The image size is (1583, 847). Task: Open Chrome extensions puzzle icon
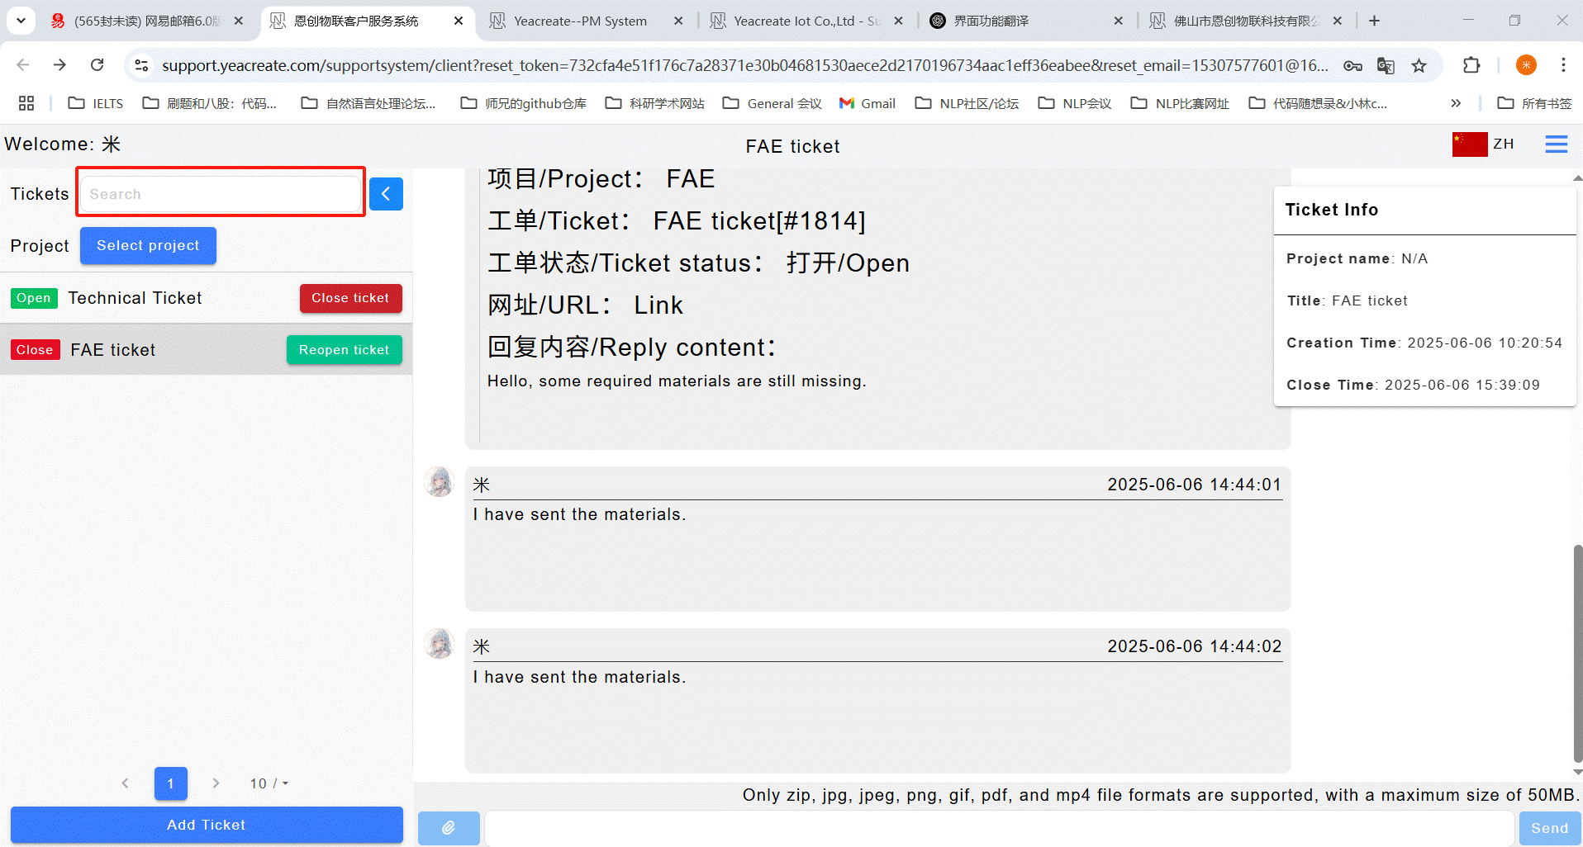1471,65
